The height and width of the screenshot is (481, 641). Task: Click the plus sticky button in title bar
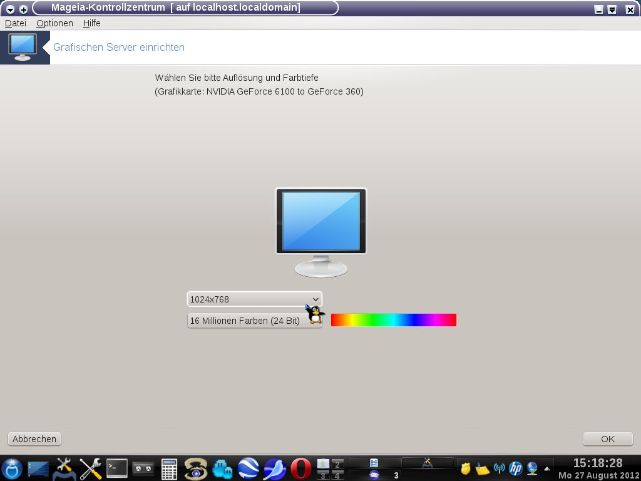(23, 9)
